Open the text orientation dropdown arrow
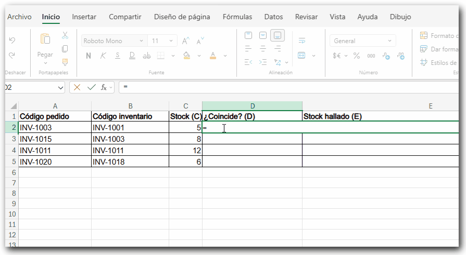 pyautogui.click(x=286, y=62)
